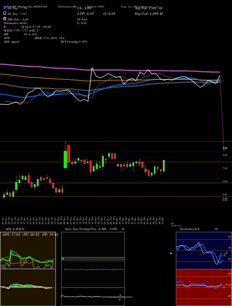
Task: Click the 7.62 price axis label
Action: pyautogui.click(x=225, y=168)
